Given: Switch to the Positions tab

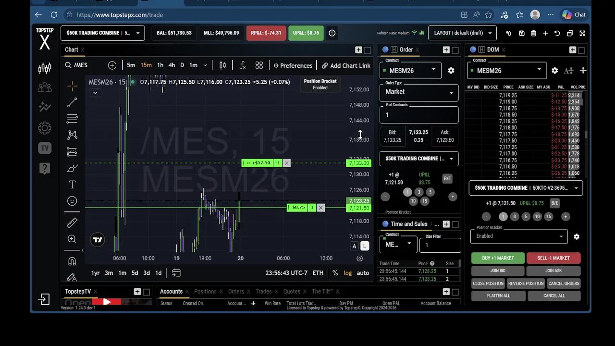Looking at the screenshot, I should pos(205,291).
